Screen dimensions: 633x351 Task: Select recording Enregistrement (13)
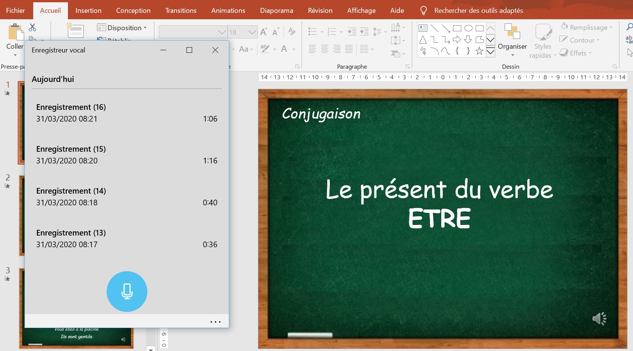(127, 239)
